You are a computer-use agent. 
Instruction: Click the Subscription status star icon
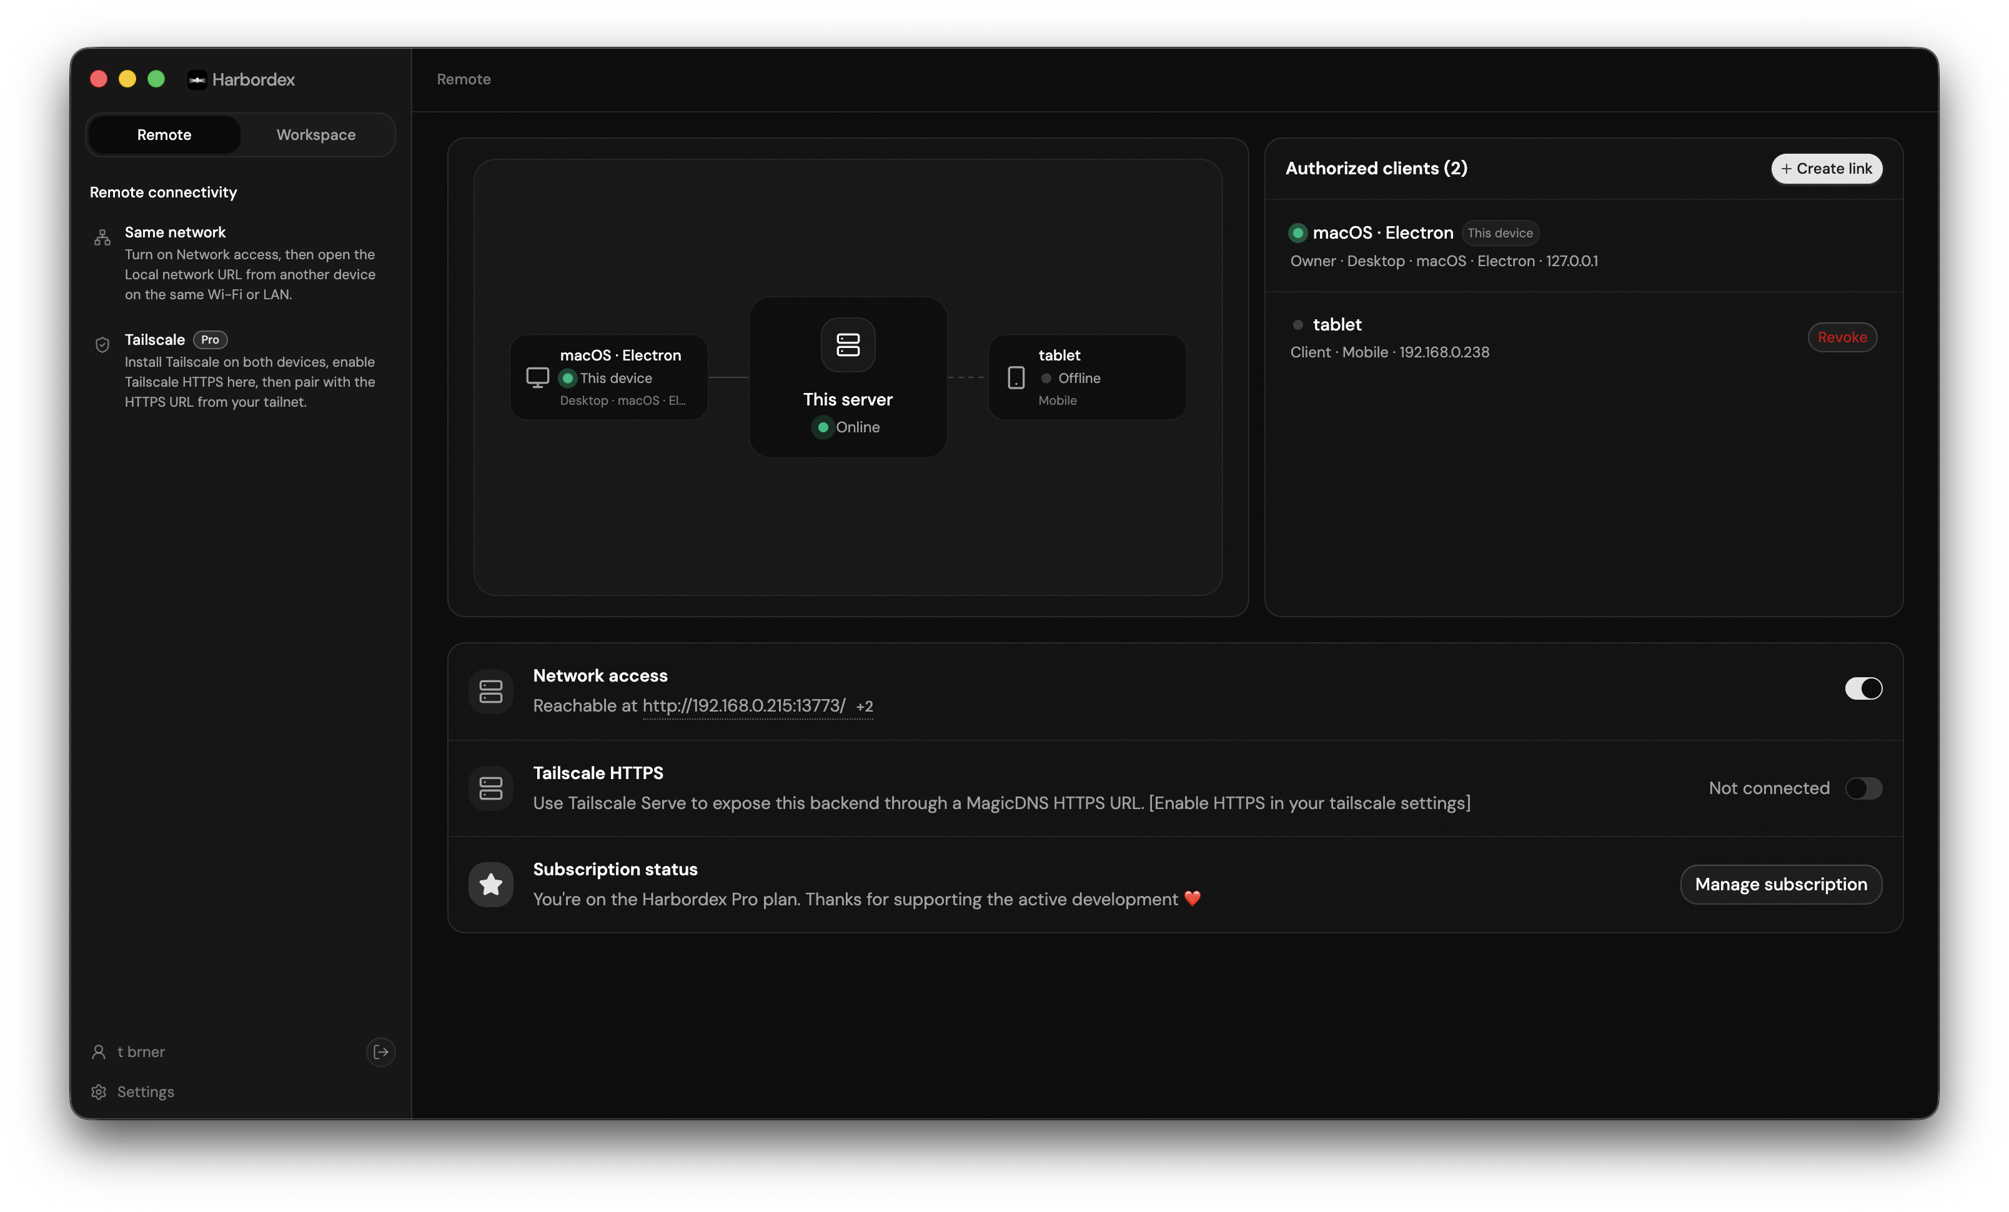tap(491, 884)
